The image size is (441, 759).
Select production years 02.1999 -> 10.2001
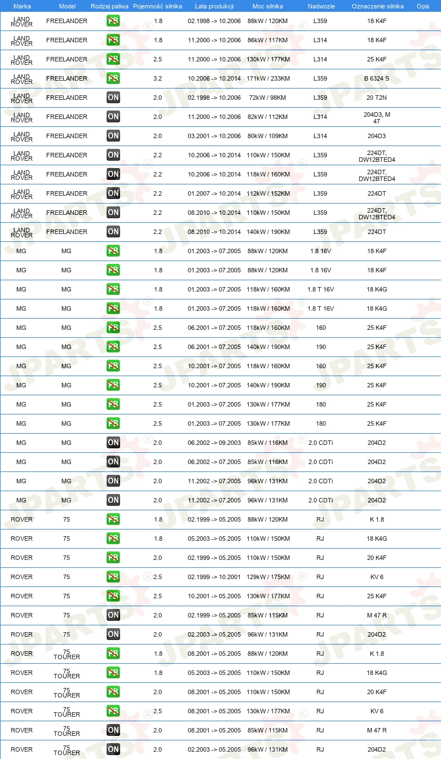[214, 577]
